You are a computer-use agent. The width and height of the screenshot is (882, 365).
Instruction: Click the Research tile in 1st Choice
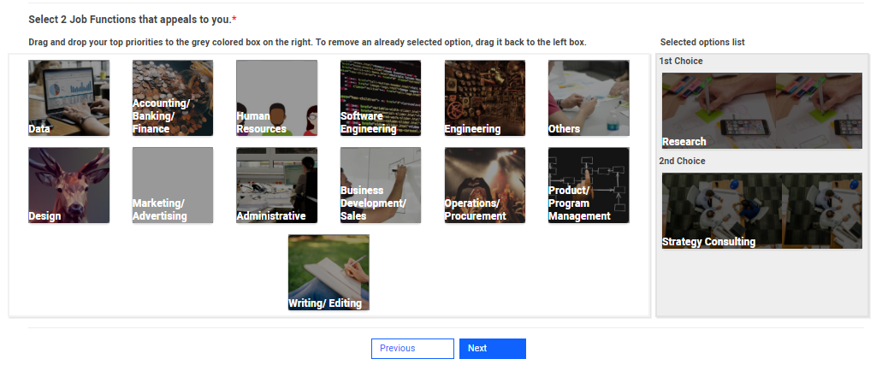[x=761, y=111]
